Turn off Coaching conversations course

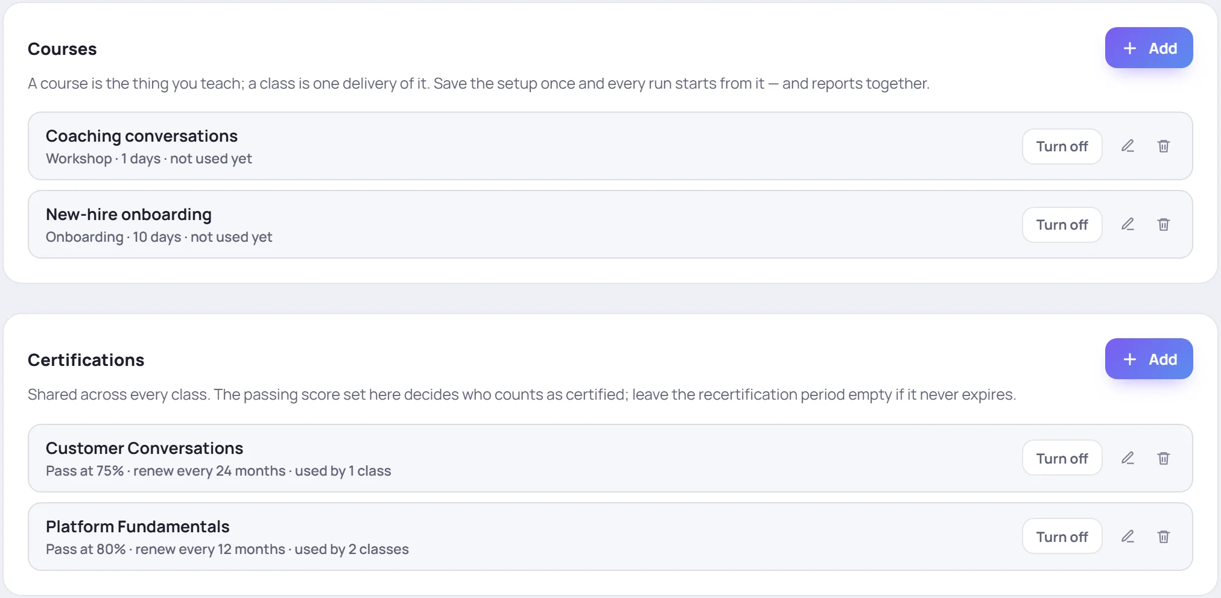(x=1062, y=146)
